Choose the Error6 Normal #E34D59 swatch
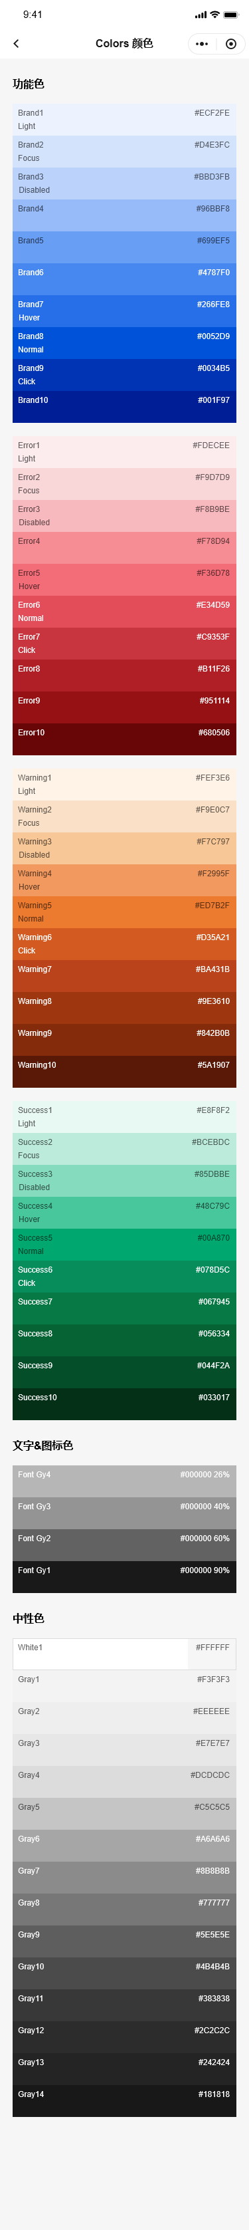 pyautogui.click(x=125, y=611)
